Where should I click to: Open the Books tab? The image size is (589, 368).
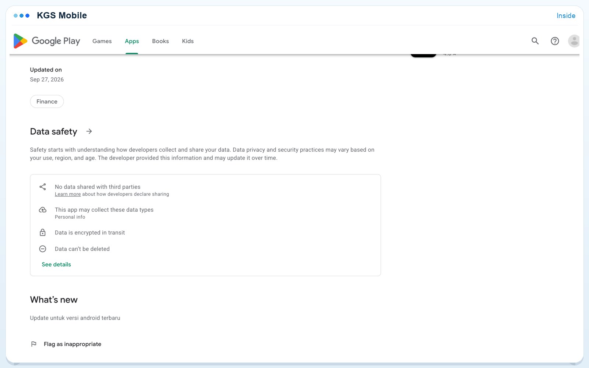pyautogui.click(x=161, y=41)
